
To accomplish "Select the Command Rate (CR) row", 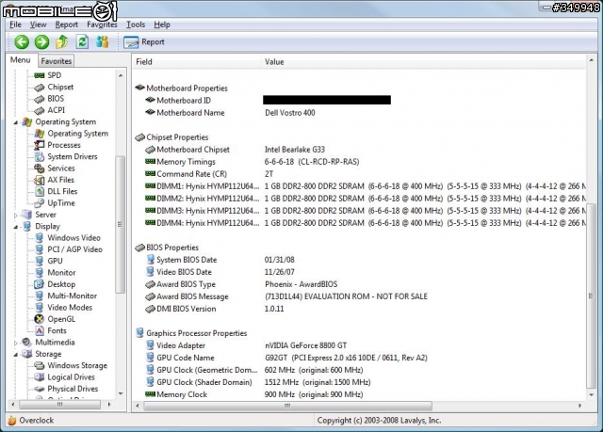I will [358, 174].
